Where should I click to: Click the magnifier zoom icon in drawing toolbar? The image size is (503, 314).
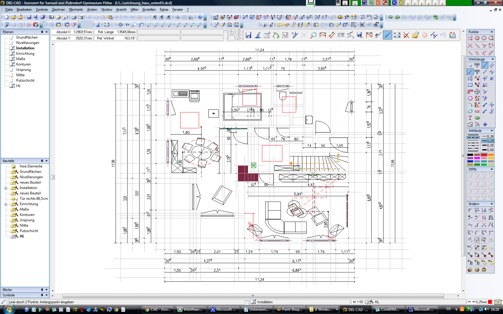click(x=313, y=35)
